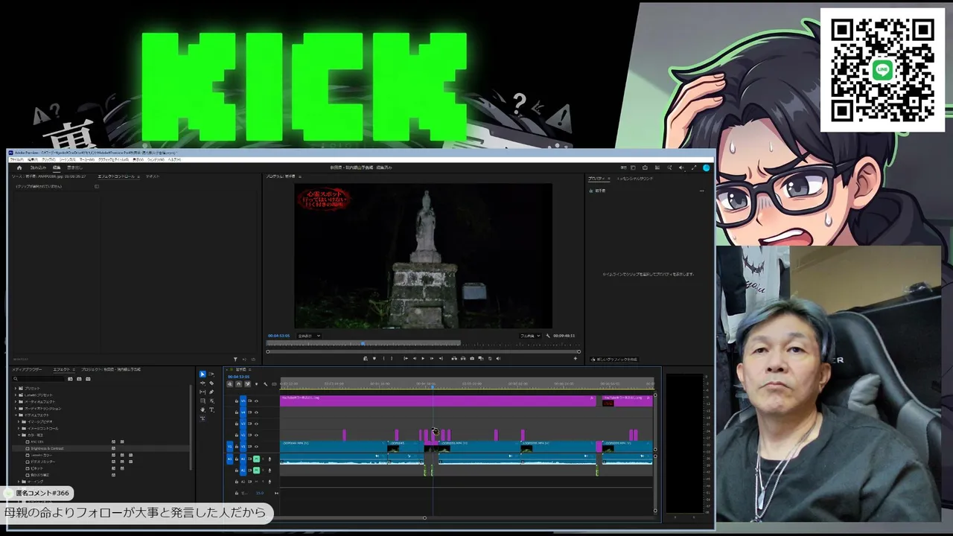Go to the Home screen icon
The height and width of the screenshot is (536, 953).
19,167
